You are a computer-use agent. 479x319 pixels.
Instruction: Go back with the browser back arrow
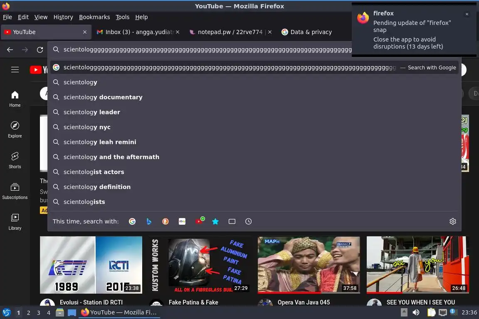tap(10, 50)
